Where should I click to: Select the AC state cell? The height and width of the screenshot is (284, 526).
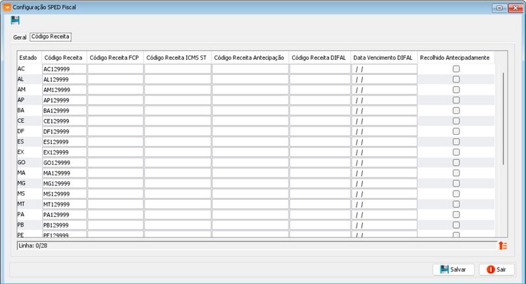tap(29, 69)
